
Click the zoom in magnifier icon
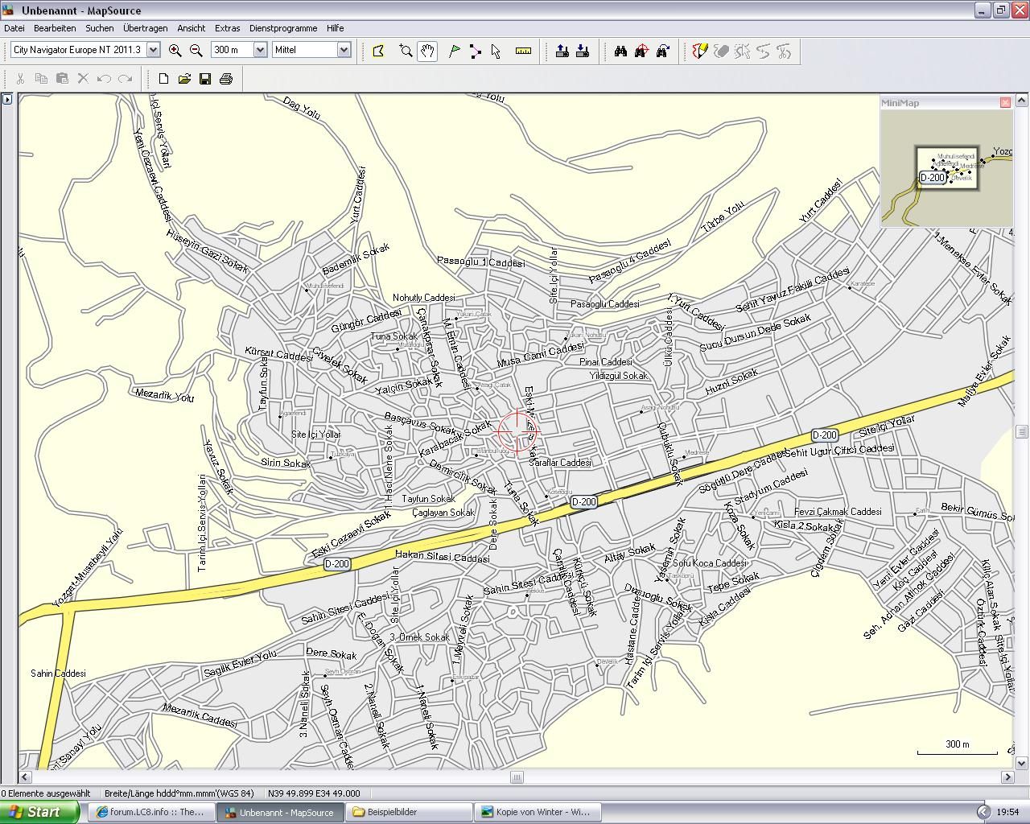175,50
